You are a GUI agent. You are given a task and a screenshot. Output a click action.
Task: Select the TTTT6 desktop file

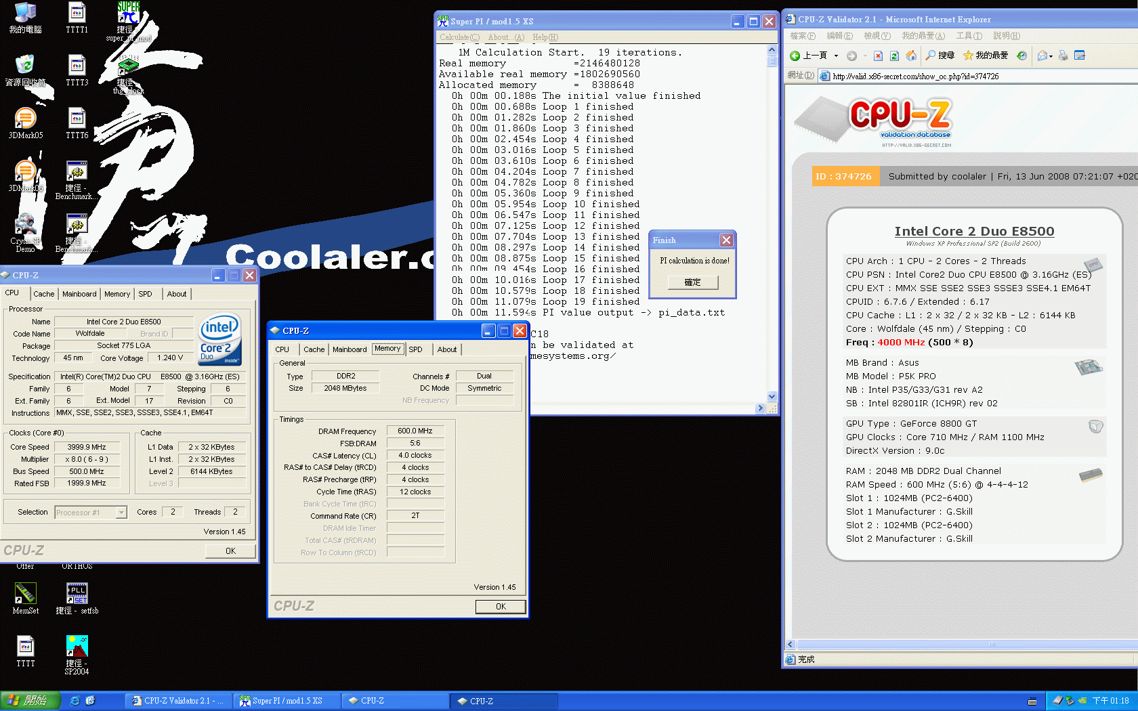coord(77,124)
